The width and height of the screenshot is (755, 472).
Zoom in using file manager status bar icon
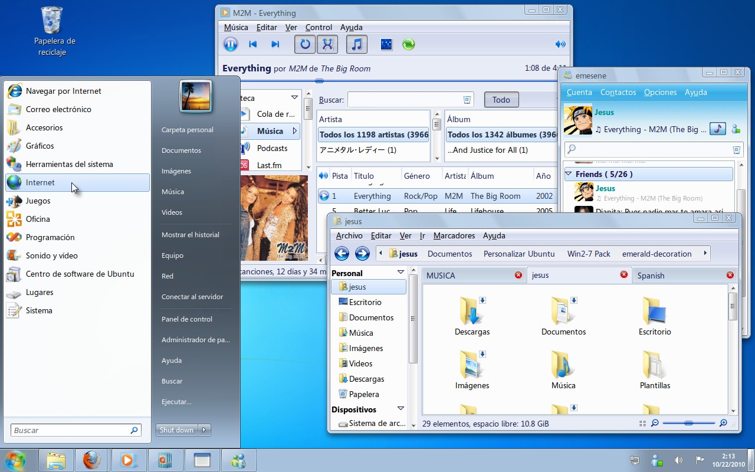tap(723, 423)
